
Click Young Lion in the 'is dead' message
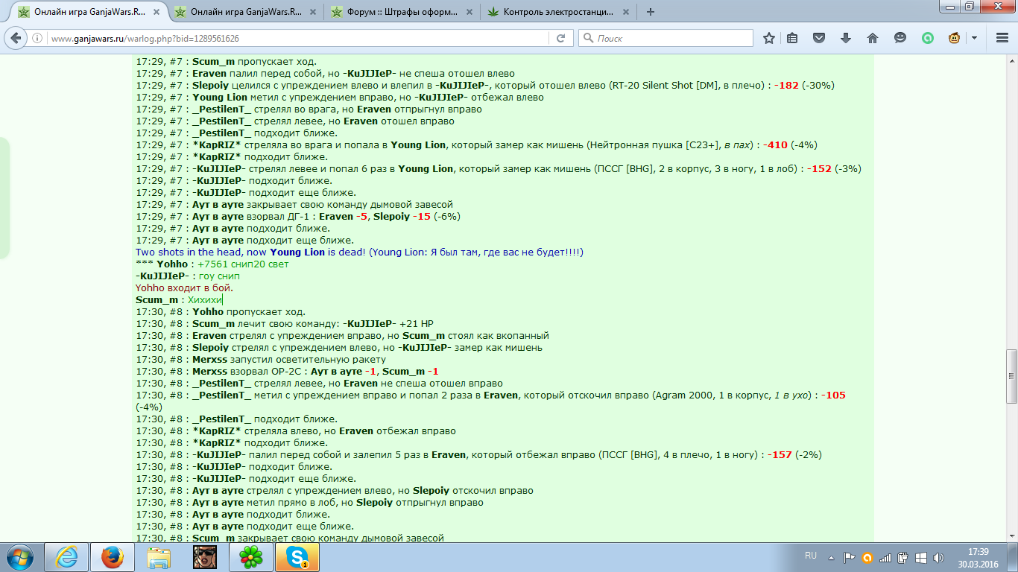point(297,252)
